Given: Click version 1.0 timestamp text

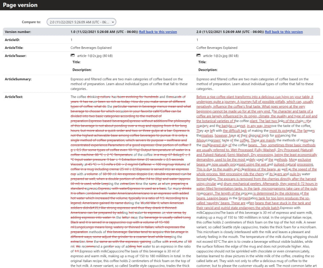Looking at the screenshot, I should tap(104, 32).
